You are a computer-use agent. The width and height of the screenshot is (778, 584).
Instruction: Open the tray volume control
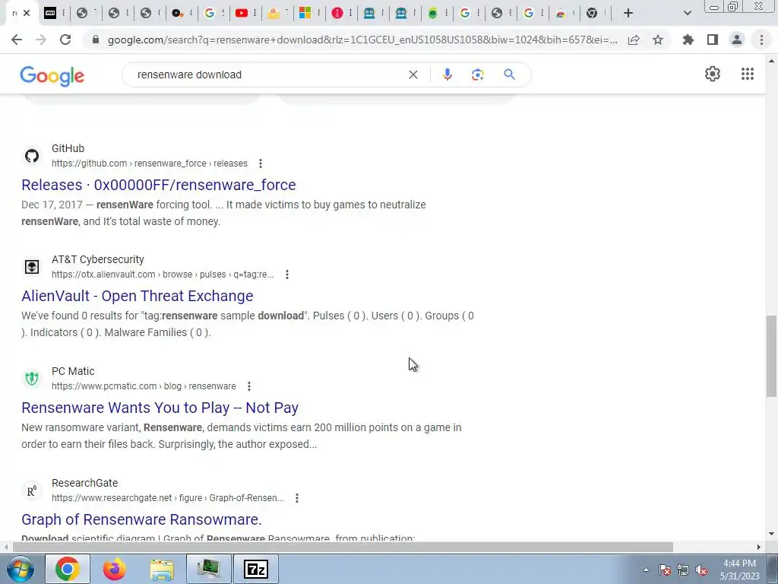pos(701,570)
